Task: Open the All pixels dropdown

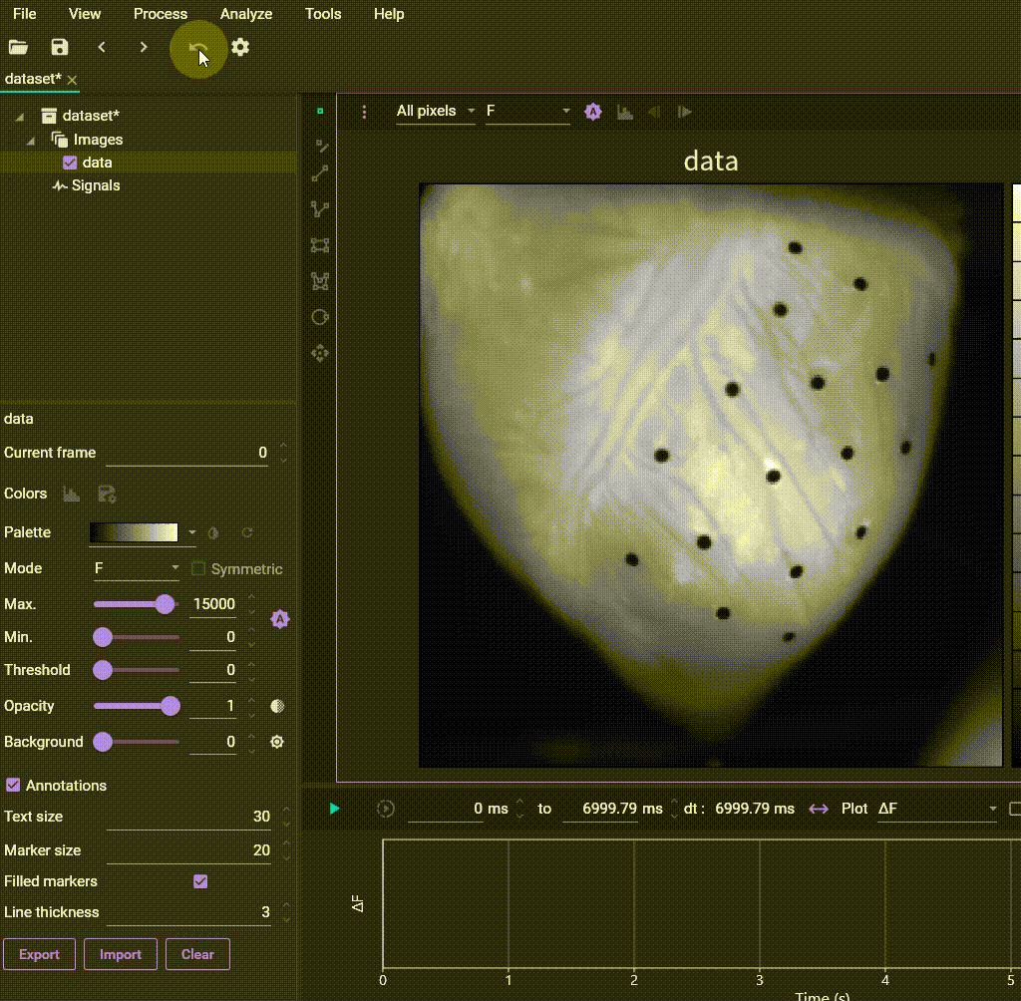Action: [435, 112]
